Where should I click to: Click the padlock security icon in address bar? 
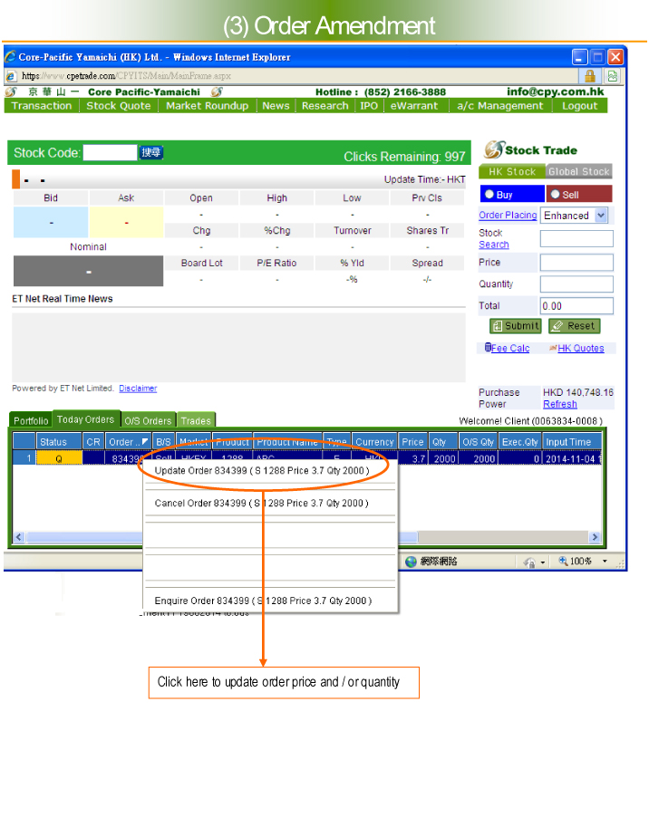point(590,76)
